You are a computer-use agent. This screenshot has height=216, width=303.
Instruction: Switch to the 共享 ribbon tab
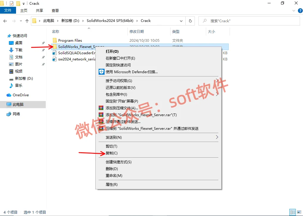[x=40, y=11]
